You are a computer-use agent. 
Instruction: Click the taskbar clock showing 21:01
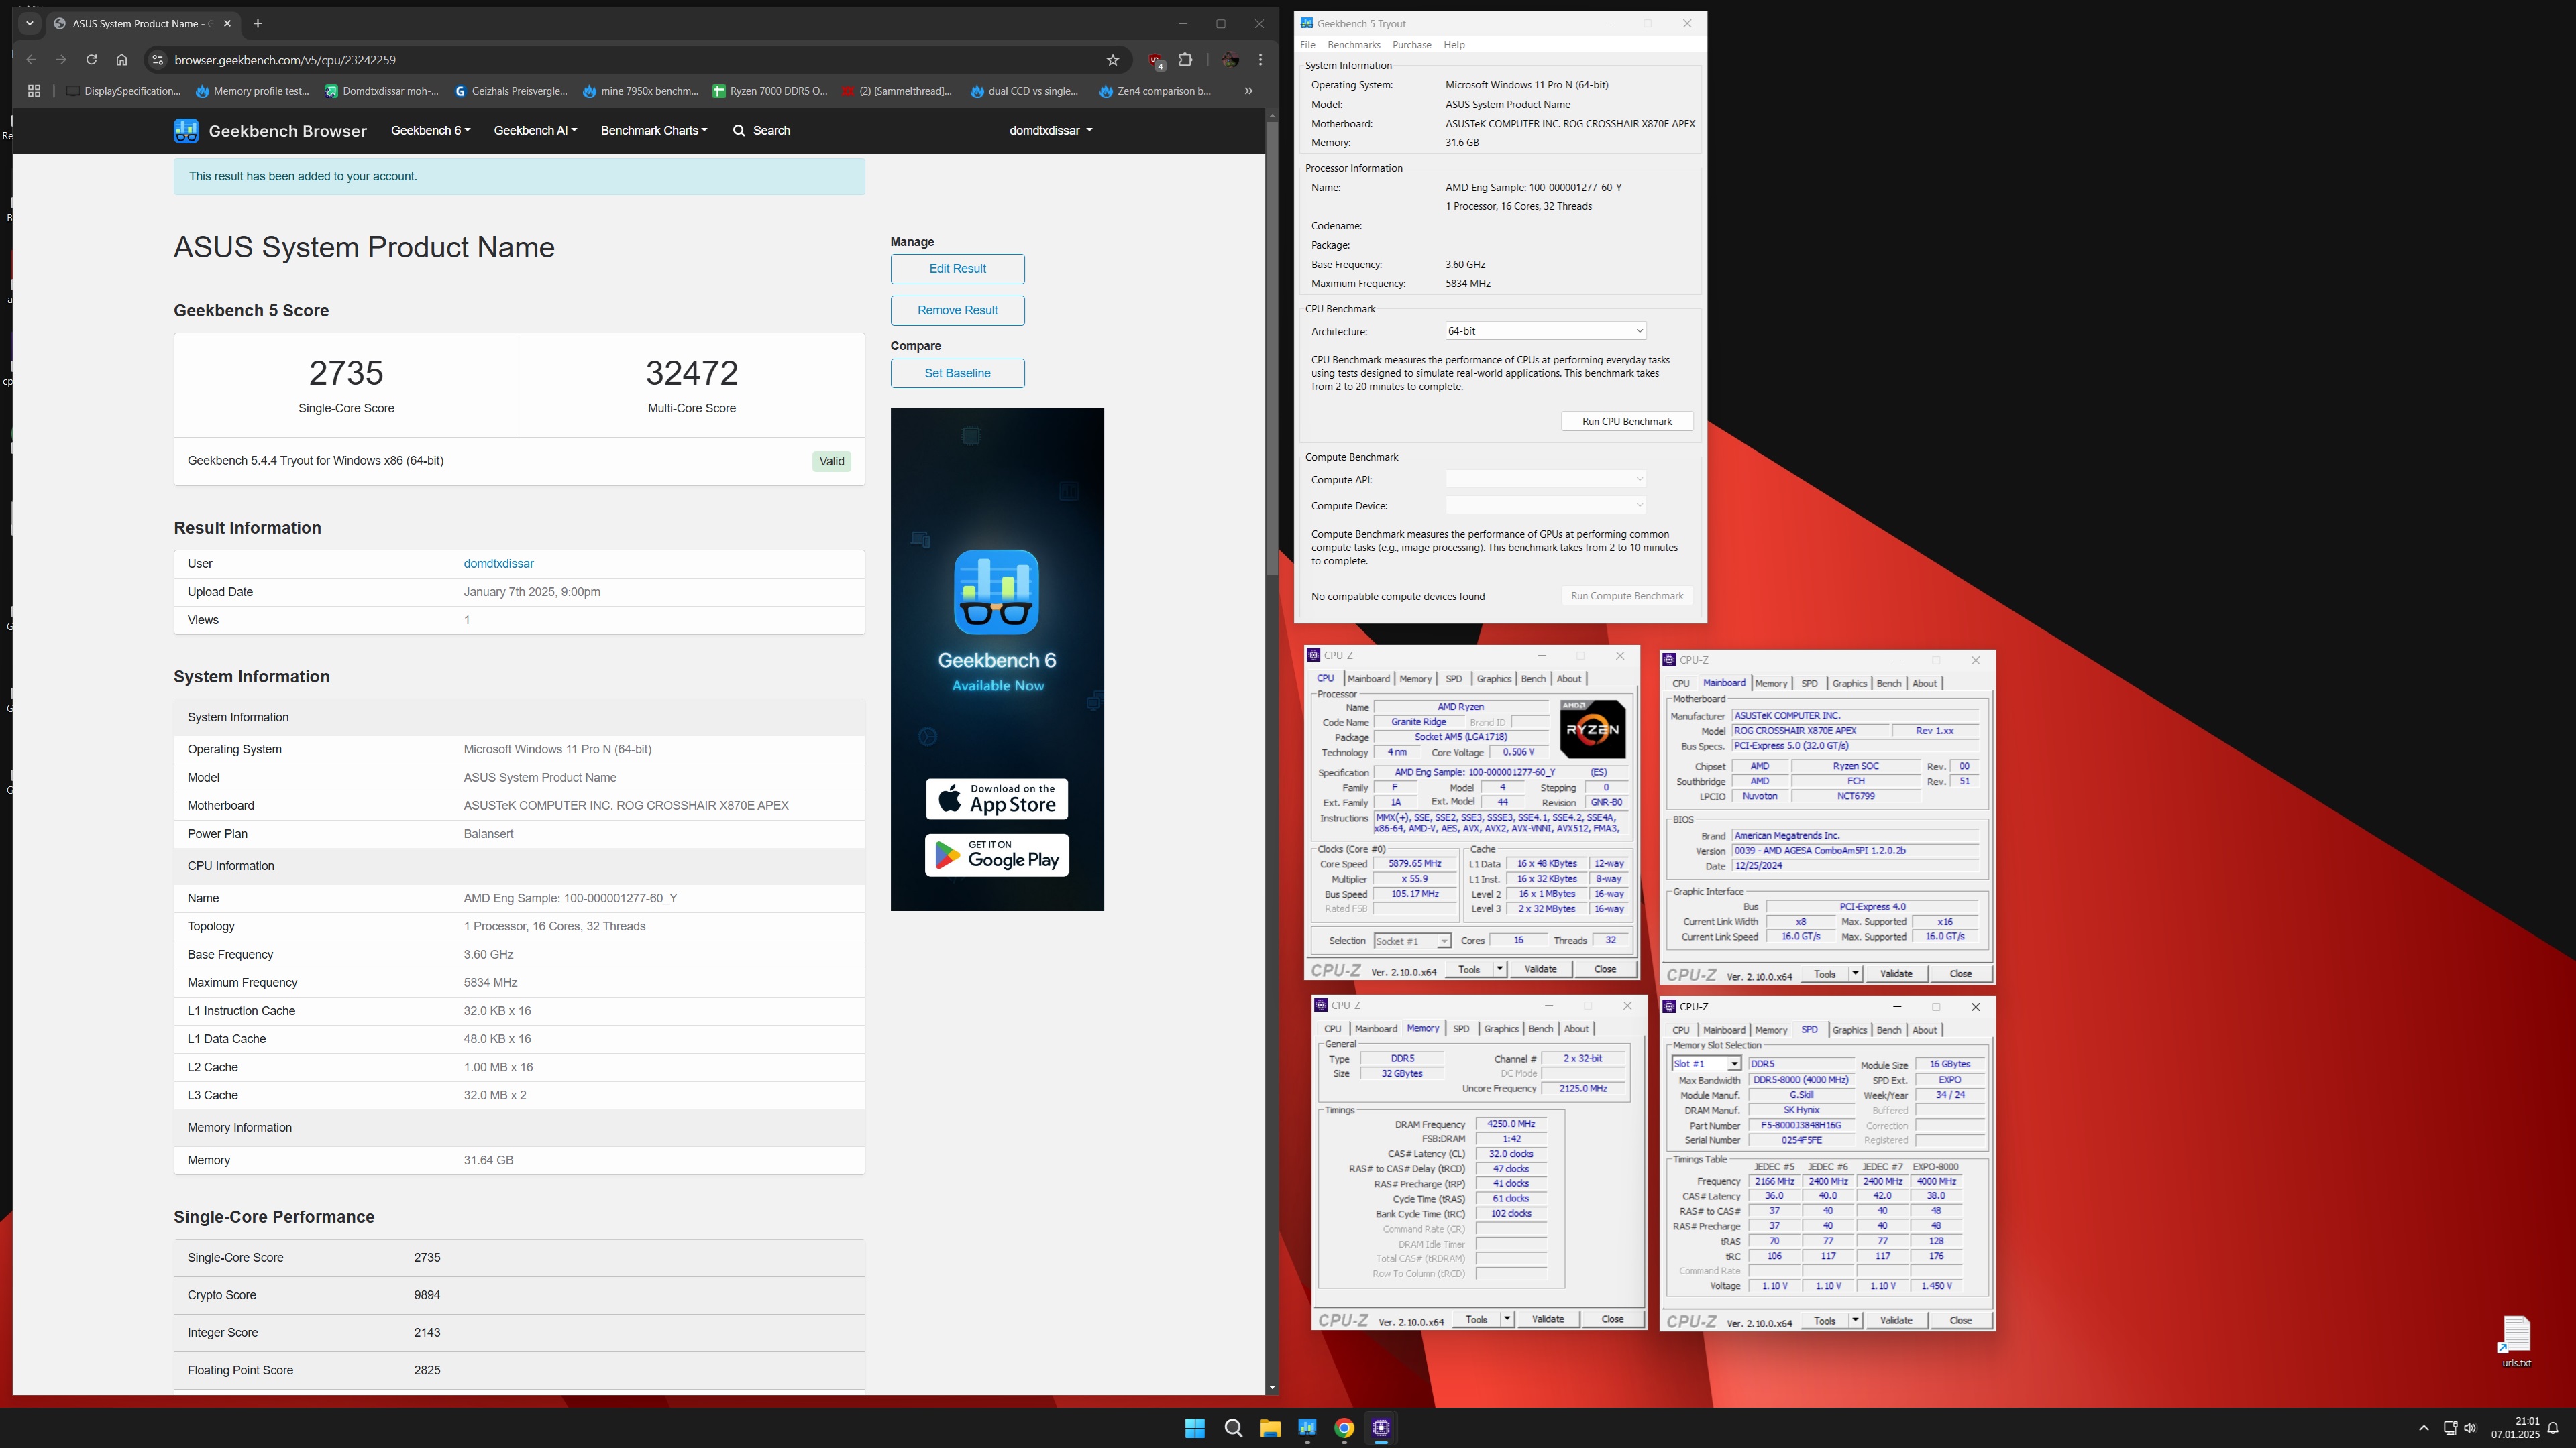click(x=2515, y=1428)
